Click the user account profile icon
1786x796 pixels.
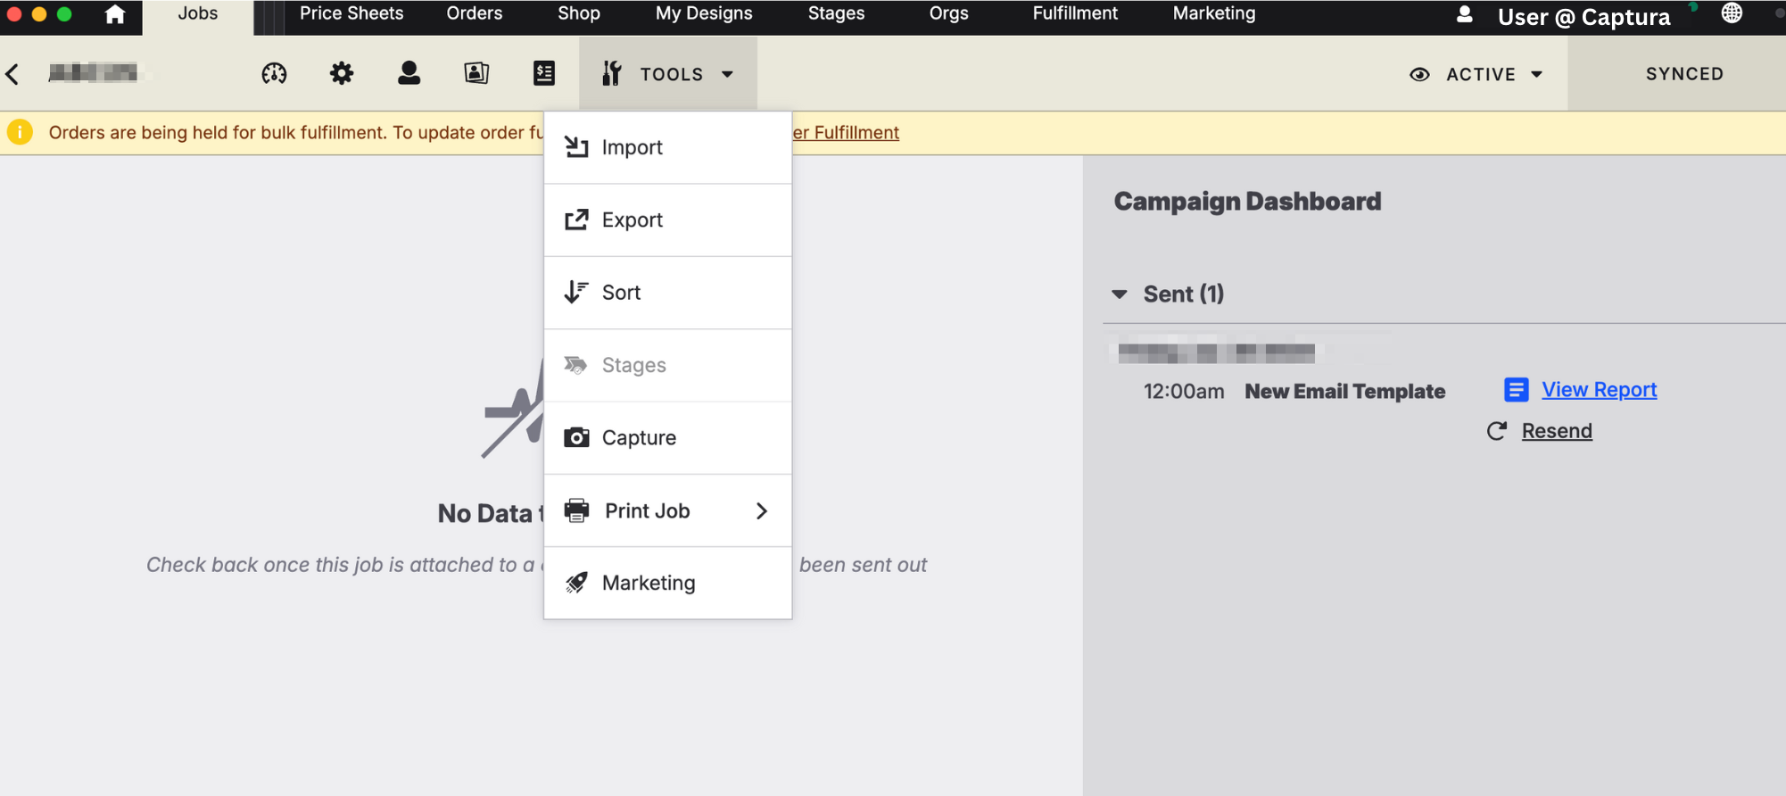coord(1464,14)
